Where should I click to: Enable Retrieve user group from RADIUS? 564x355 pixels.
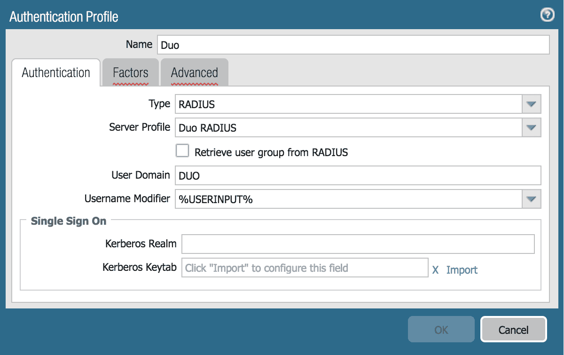point(182,150)
